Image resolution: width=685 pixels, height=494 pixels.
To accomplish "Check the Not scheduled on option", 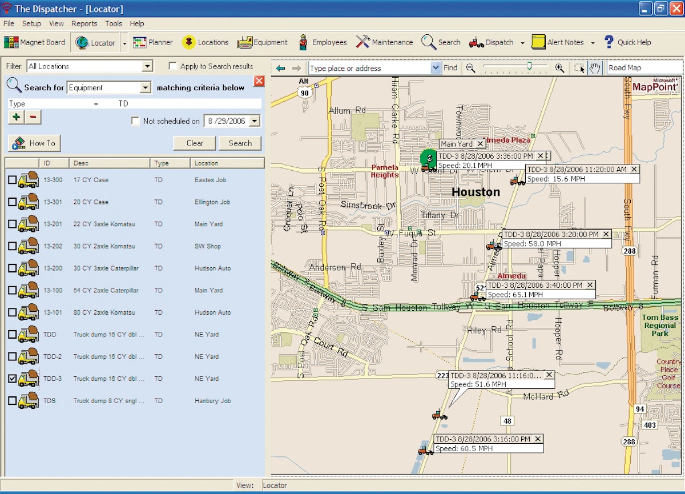I will click(136, 121).
